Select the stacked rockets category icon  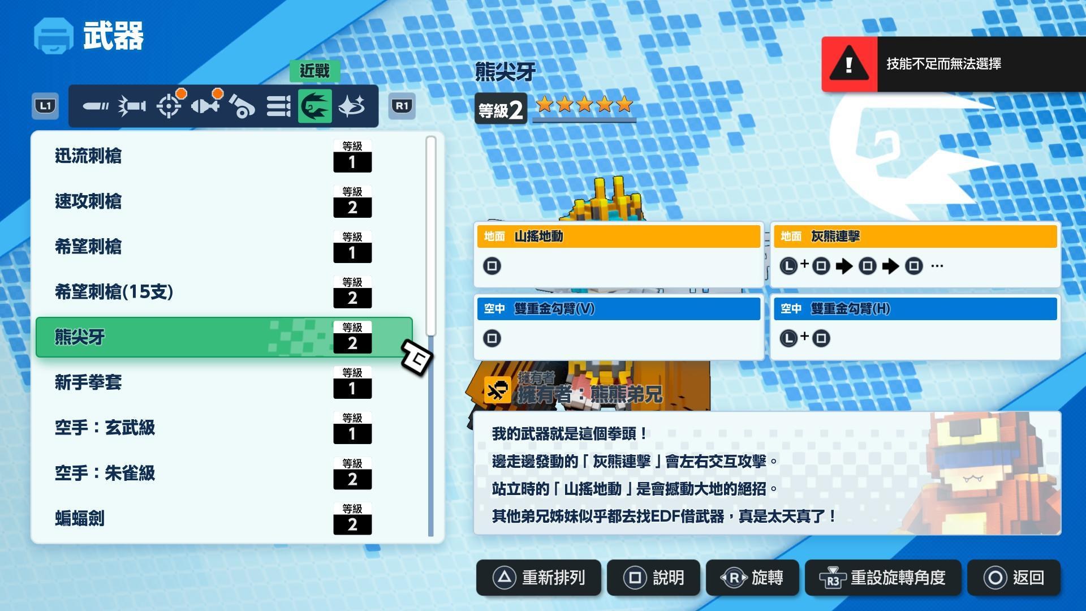[278, 106]
